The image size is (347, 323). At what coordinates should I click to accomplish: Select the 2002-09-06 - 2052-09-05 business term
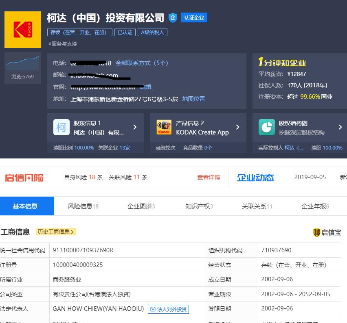click(x=296, y=294)
